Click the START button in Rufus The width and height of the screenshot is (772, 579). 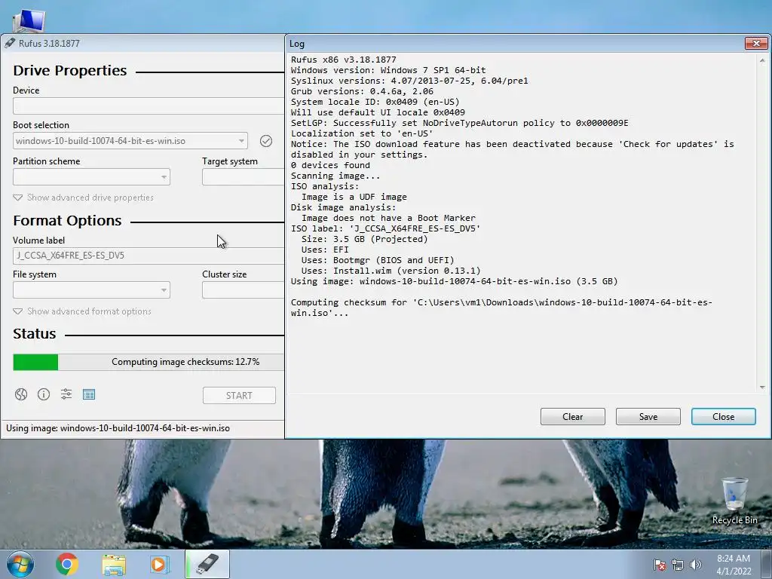[x=239, y=395]
